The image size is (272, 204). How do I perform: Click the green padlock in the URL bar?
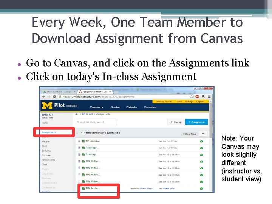click(60, 97)
